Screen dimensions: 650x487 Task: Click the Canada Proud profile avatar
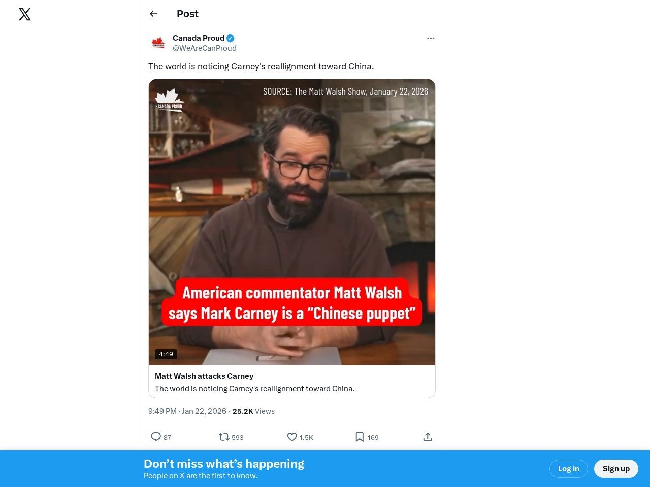pos(158,43)
